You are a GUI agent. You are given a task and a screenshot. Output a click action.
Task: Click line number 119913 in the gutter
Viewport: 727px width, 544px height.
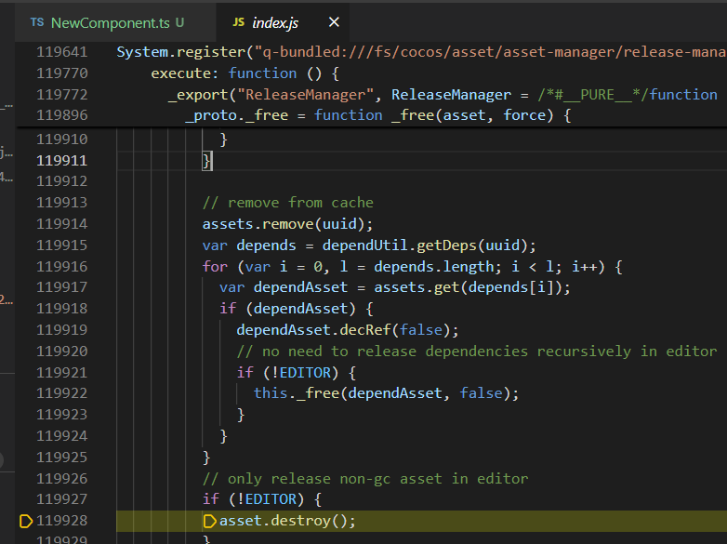point(61,203)
